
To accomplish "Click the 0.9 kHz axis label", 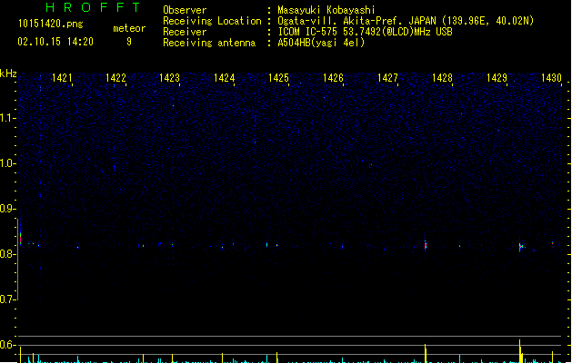I will 7,209.
